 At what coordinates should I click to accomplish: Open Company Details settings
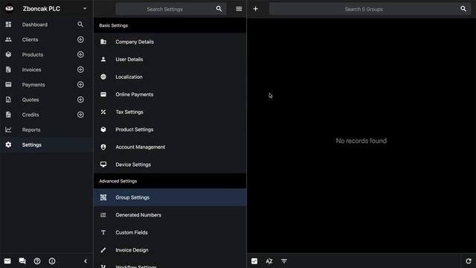(170, 42)
